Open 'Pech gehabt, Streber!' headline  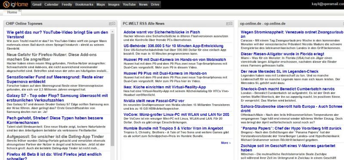pyautogui.click(x=55, y=120)
